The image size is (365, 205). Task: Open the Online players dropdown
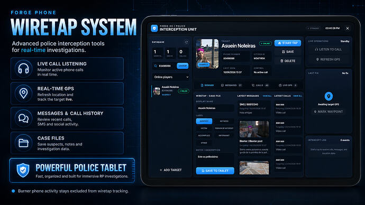point(171,77)
